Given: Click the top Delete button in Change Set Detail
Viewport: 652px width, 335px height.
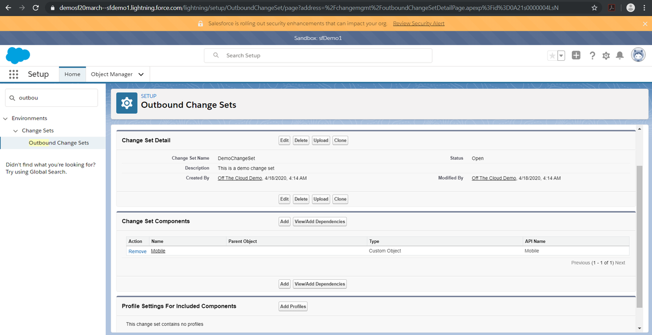Looking at the screenshot, I should [x=301, y=140].
